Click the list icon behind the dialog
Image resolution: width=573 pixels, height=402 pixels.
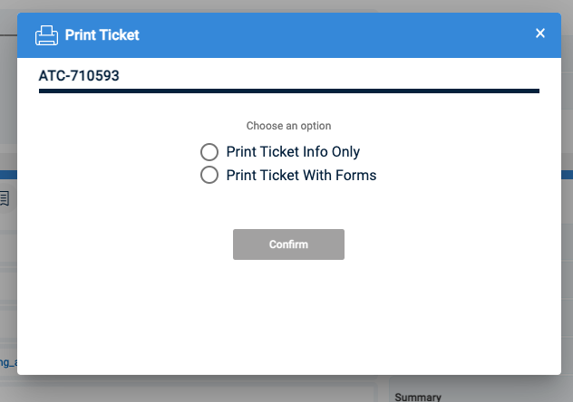5,198
